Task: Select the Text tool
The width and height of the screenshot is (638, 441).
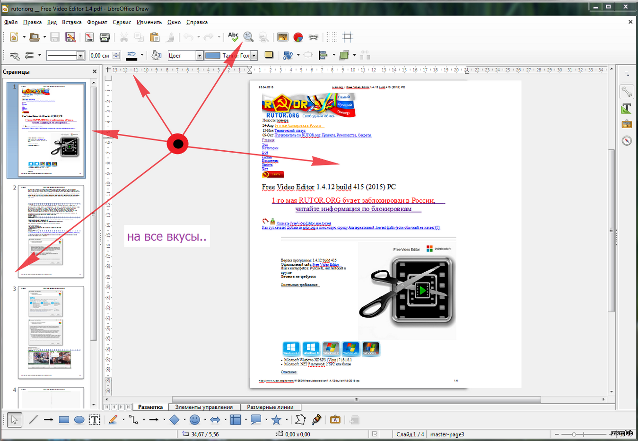Action: point(95,419)
